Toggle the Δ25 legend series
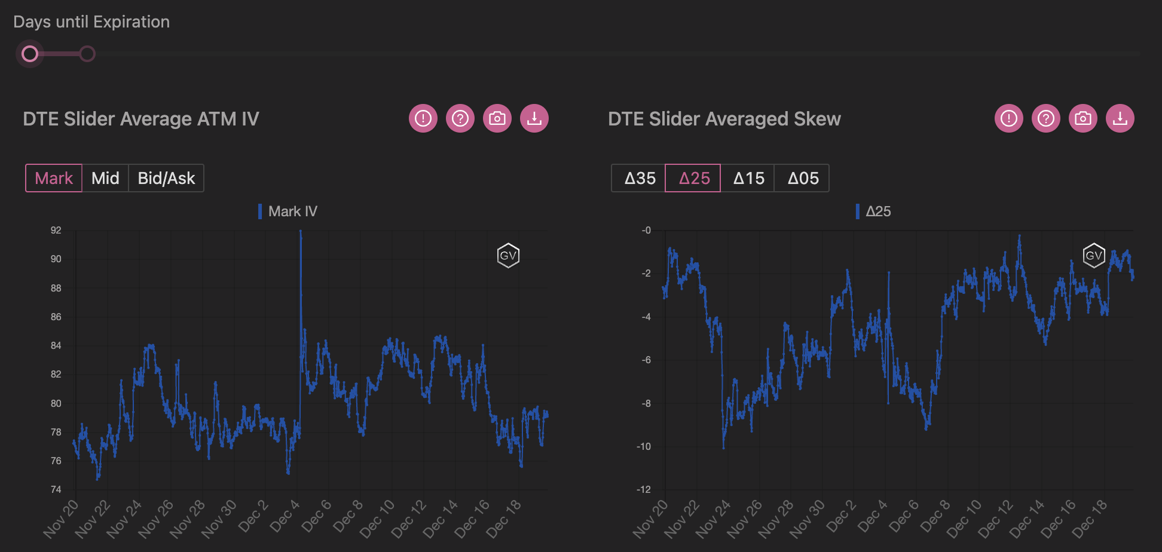 coord(873,211)
